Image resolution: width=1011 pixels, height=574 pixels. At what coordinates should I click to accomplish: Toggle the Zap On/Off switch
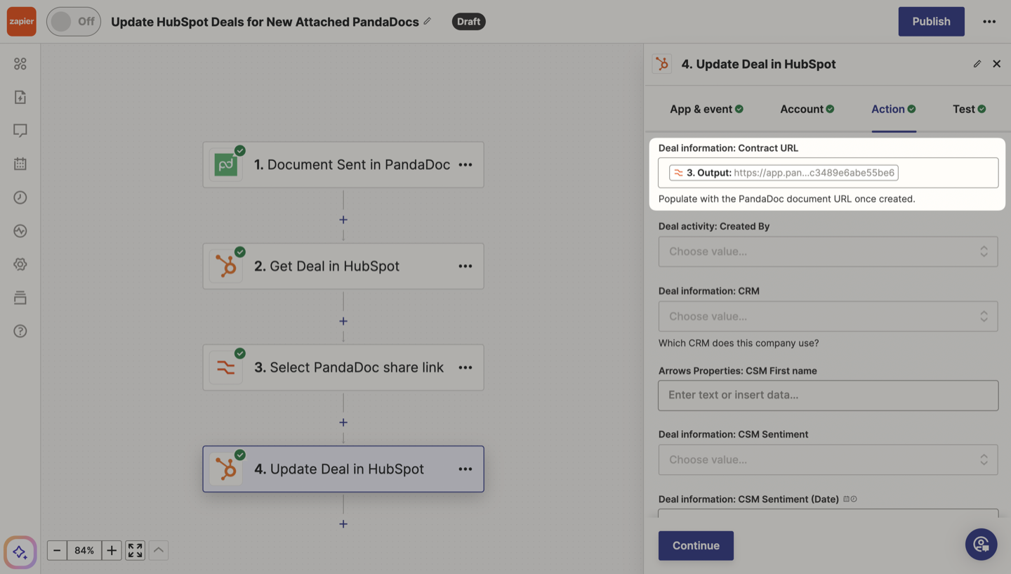[74, 22]
